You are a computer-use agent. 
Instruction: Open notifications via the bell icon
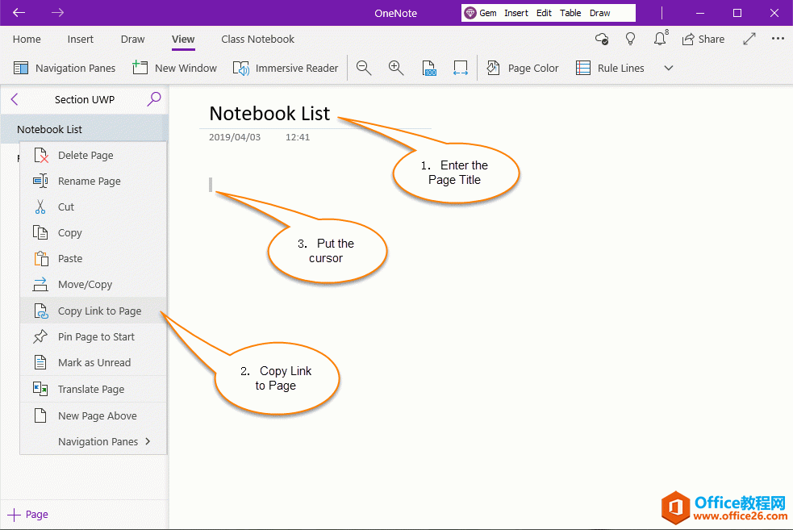[659, 39]
